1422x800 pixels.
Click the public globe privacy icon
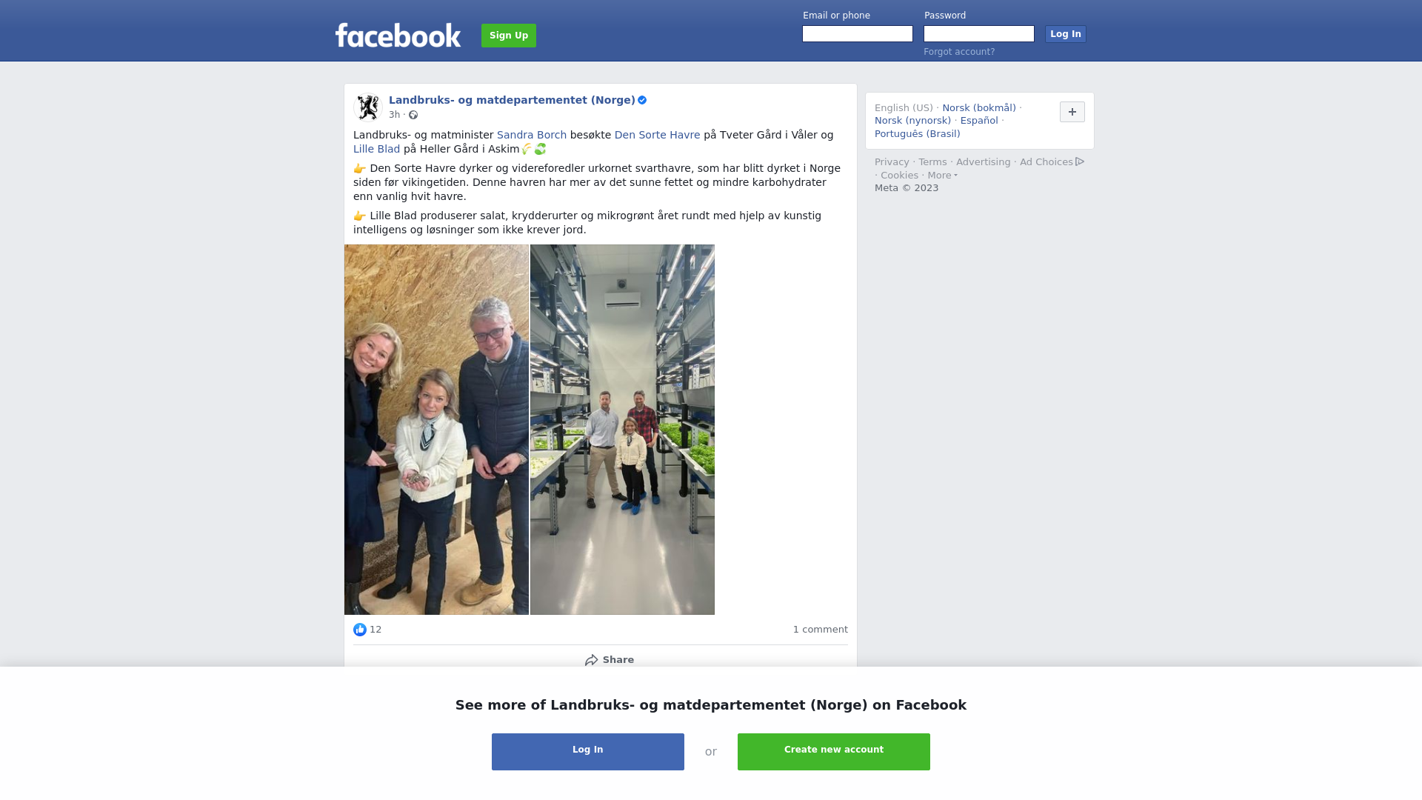pos(413,115)
